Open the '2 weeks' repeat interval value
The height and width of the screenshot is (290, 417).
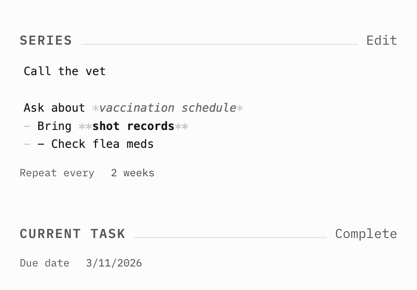point(132,173)
